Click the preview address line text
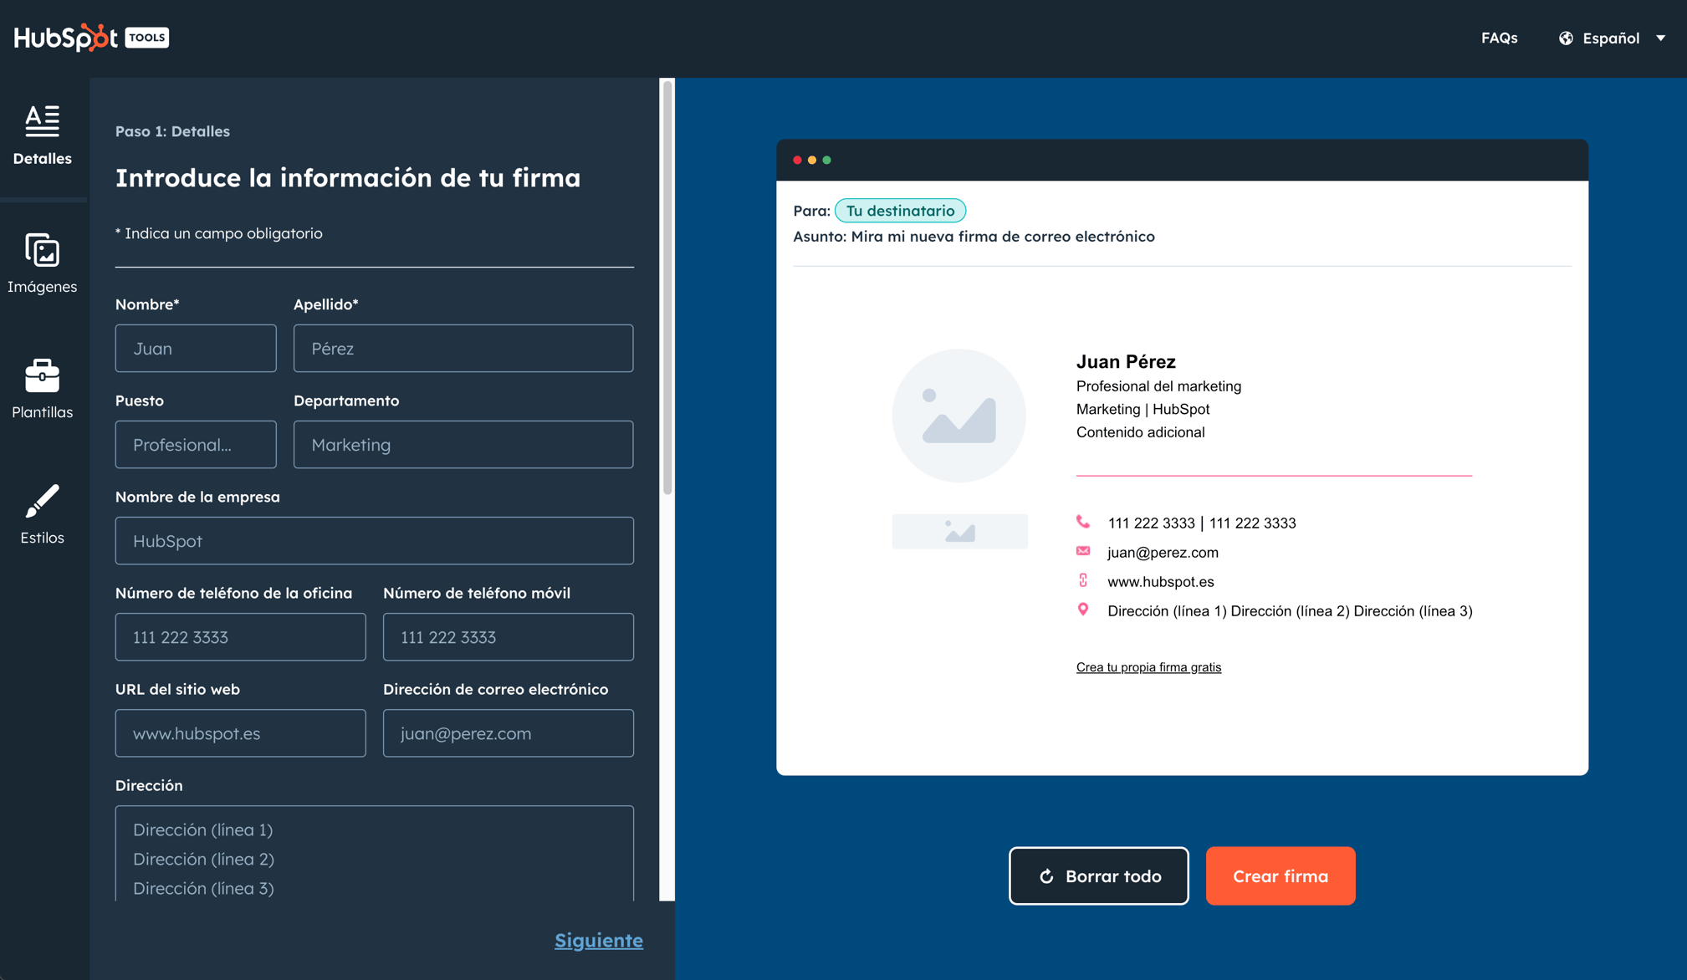 coord(1290,611)
